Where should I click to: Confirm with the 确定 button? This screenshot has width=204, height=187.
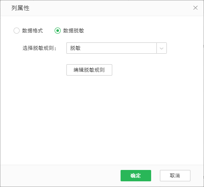tap(136, 176)
